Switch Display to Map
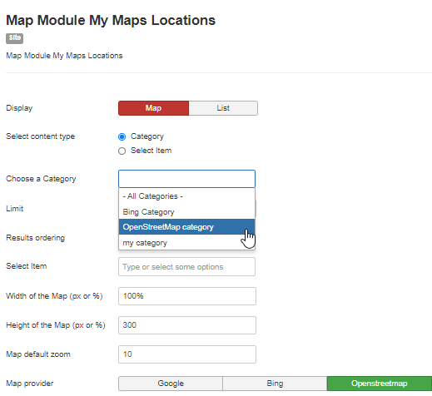 click(x=153, y=108)
